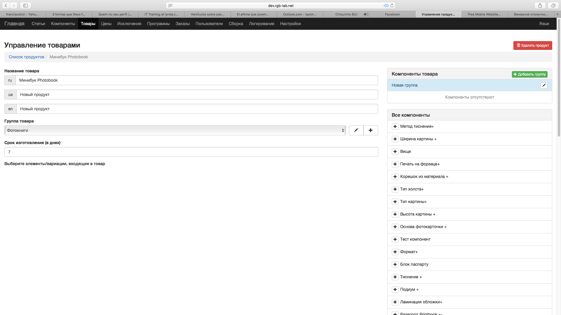Add the Тип холста+ component via plus icon
Image resolution: width=561 pixels, height=315 pixels.
[x=395, y=189]
